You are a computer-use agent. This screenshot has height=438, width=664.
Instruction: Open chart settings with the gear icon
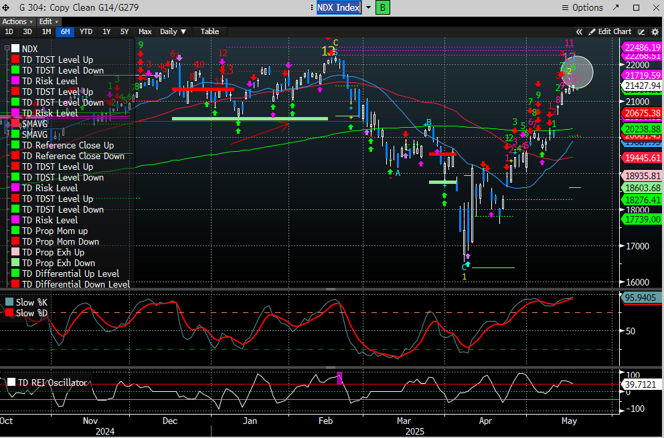(655, 31)
